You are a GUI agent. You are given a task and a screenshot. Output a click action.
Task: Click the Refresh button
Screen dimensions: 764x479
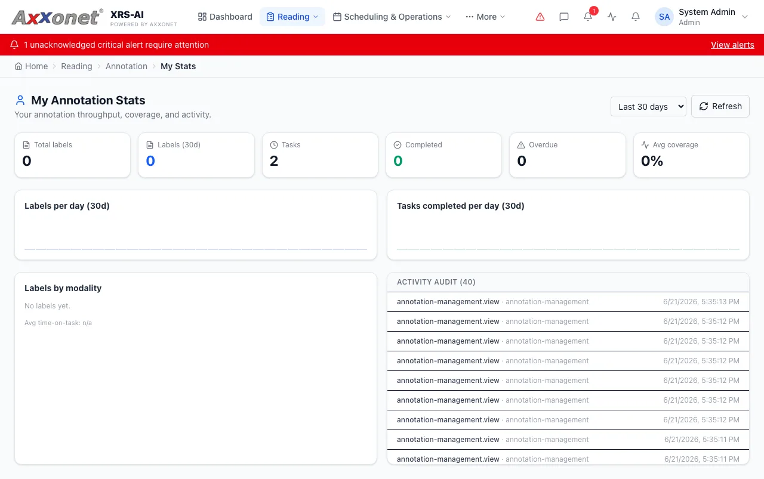[720, 106]
